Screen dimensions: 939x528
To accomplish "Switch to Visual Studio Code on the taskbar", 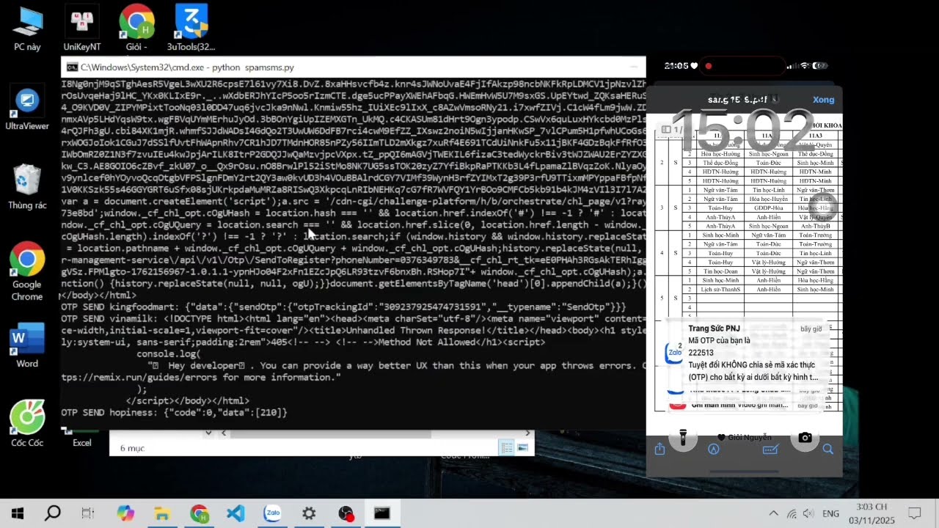I will (235, 513).
